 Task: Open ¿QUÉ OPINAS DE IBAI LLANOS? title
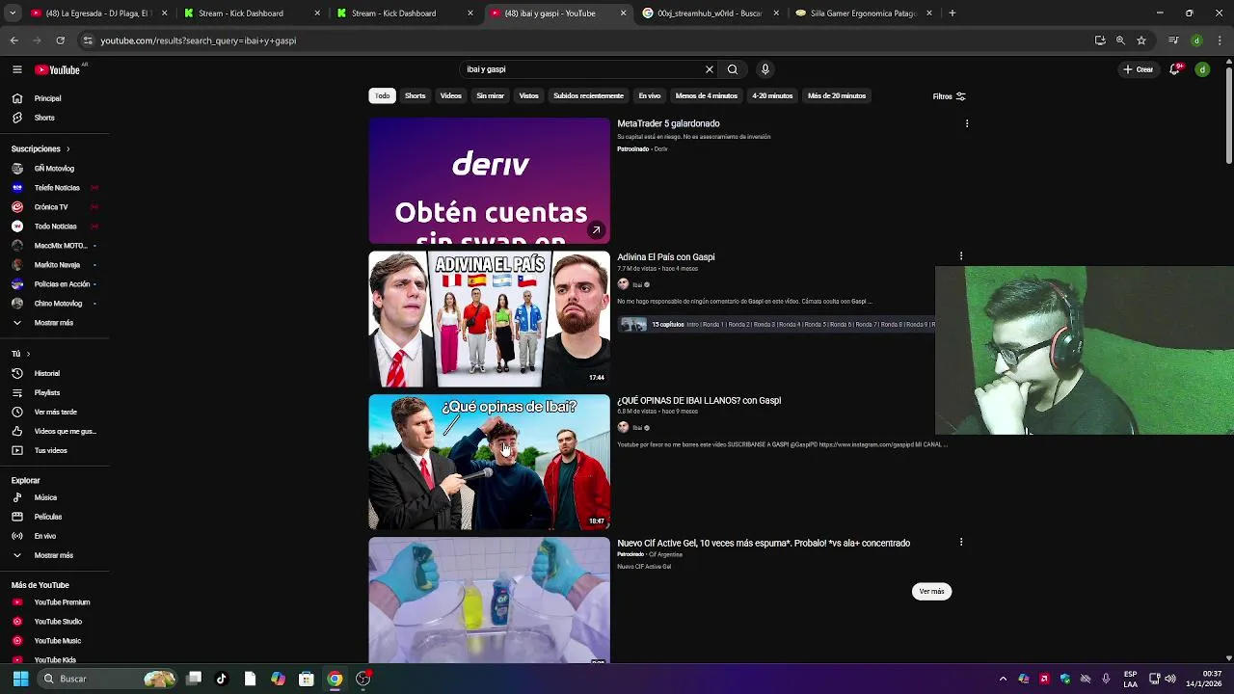tap(699, 400)
